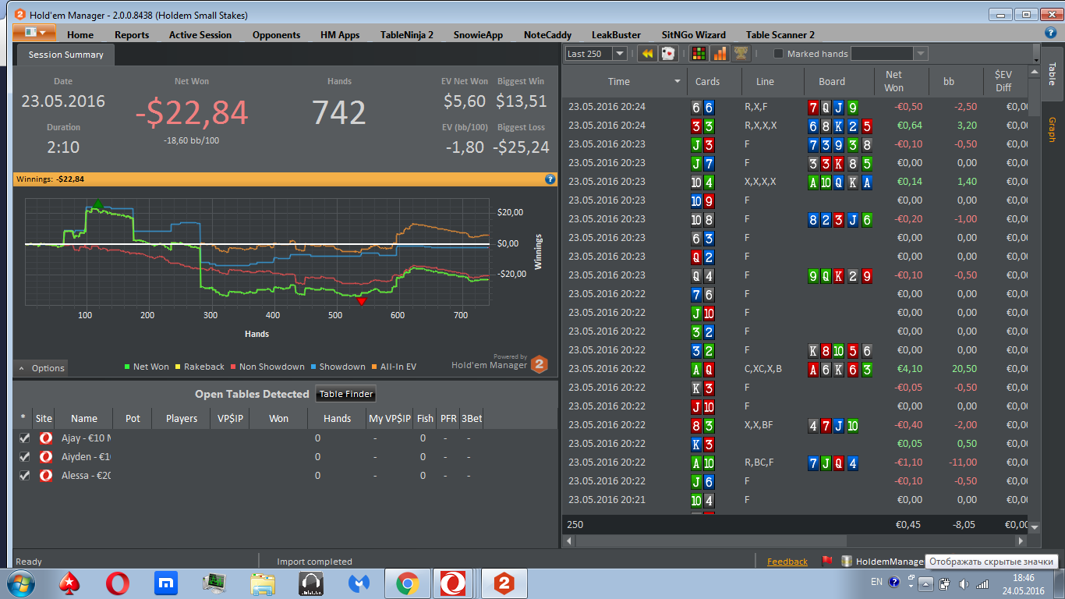
Task: Click the Hold'em Manager 2 logo below graph
Action: (x=540, y=363)
